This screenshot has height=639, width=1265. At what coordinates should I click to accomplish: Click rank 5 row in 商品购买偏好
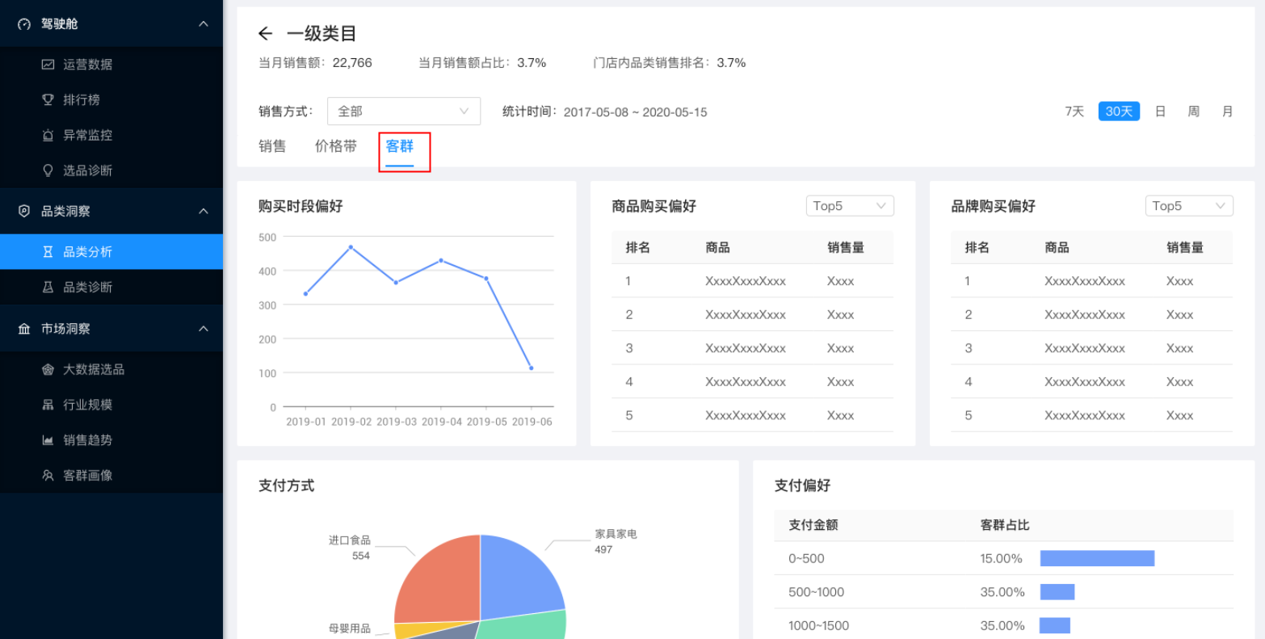click(752, 415)
